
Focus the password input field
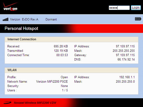[x=119, y=8]
